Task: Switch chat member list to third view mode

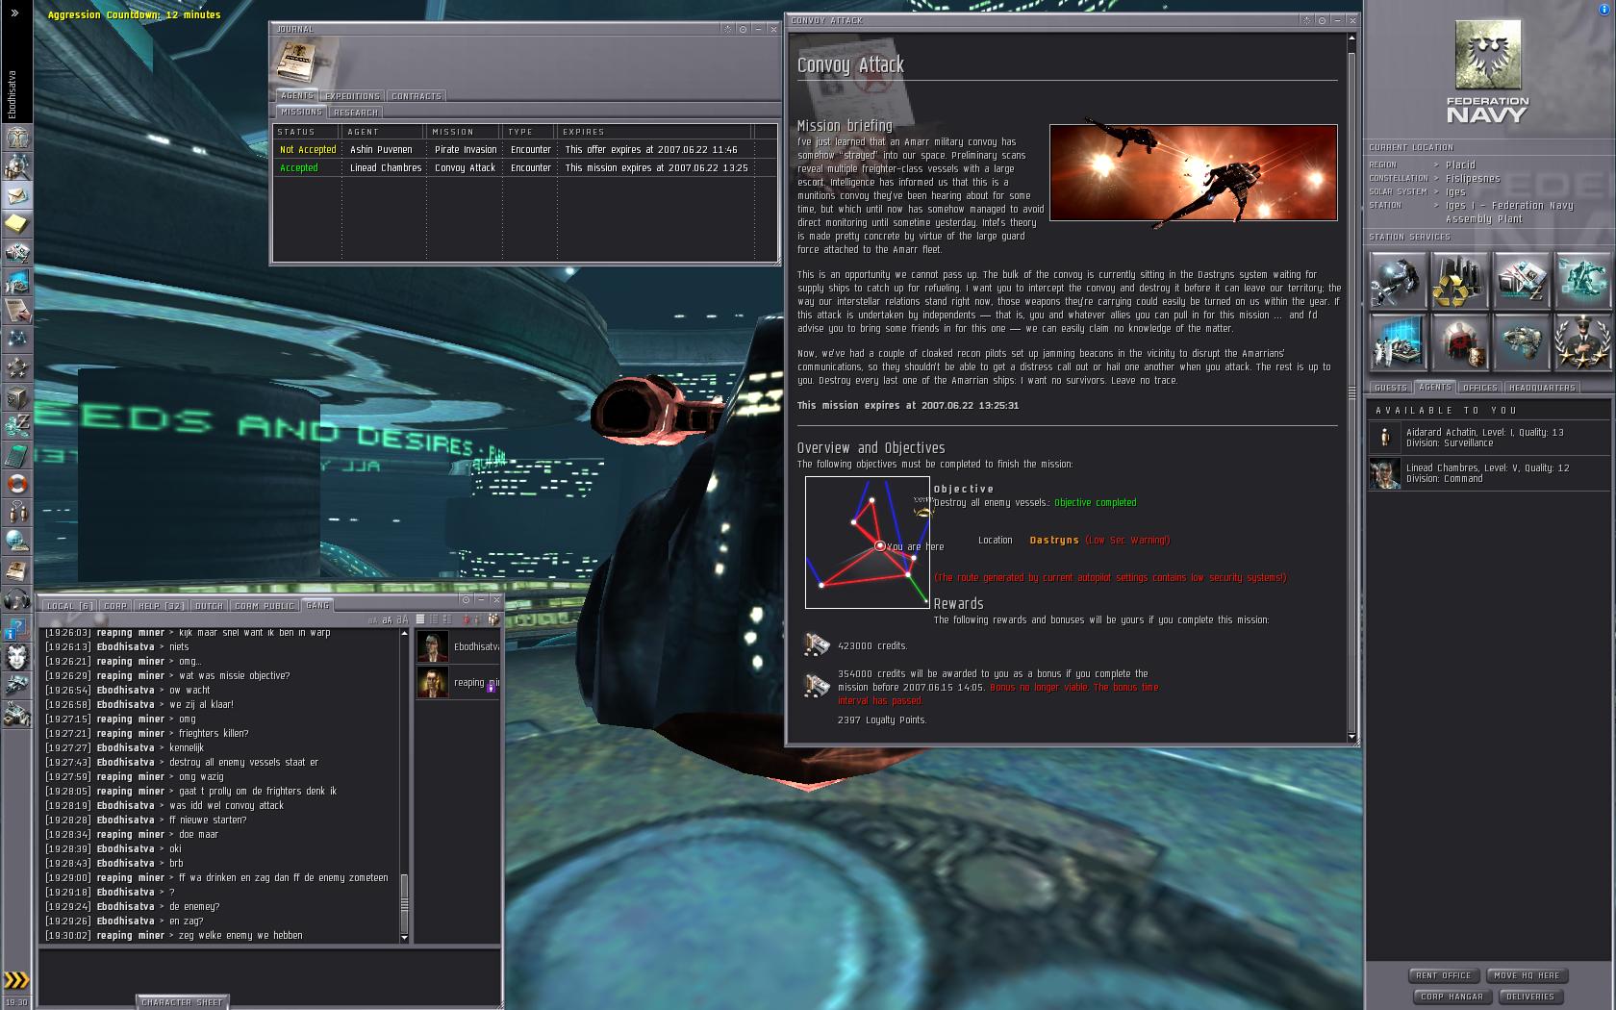Action: coord(447,619)
